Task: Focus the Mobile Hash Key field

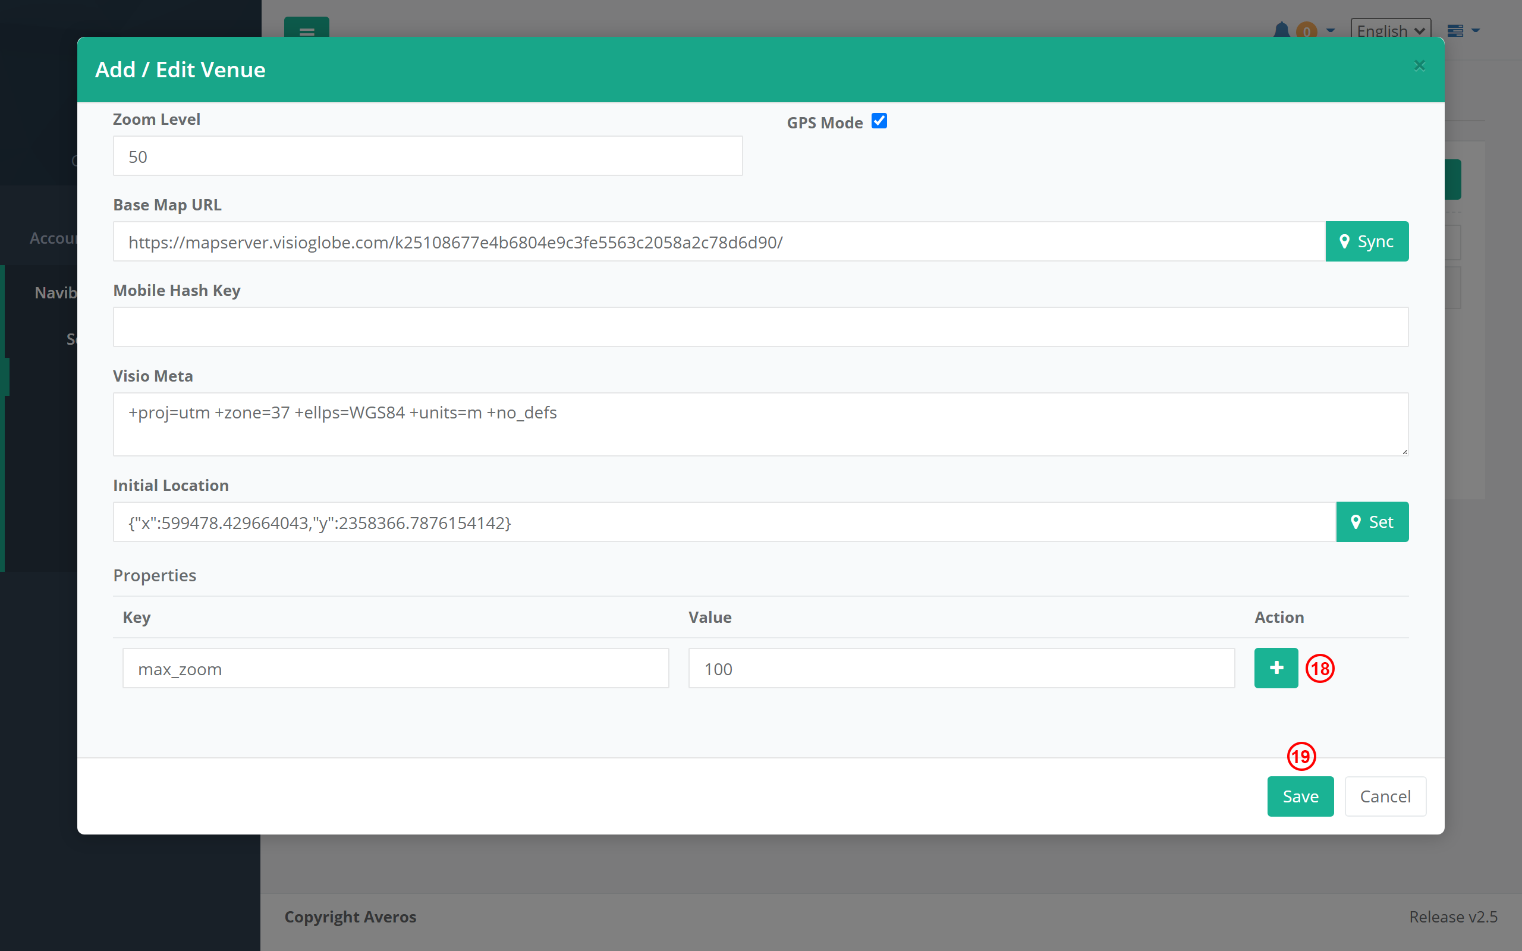Action: point(760,327)
